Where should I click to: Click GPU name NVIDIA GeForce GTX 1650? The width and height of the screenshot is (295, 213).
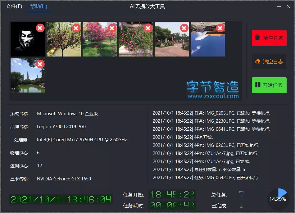coord(64,179)
